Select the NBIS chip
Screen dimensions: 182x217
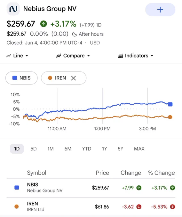pos(21,78)
